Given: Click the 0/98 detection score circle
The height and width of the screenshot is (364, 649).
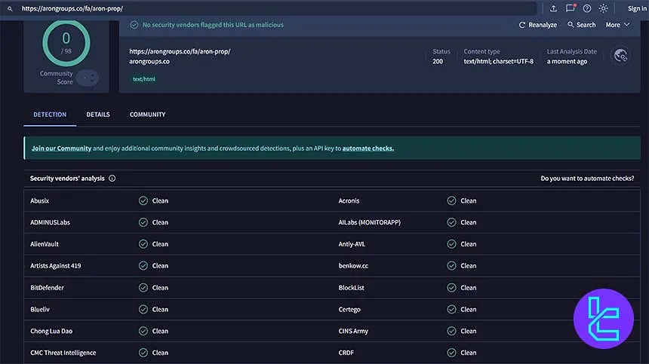Looking at the screenshot, I should pyautogui.click(x=66, y=43).
